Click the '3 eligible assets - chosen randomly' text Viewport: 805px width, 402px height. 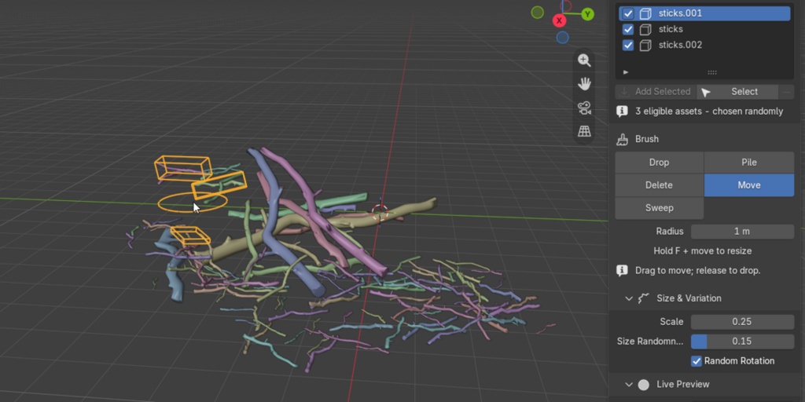[x=709, y=111]
